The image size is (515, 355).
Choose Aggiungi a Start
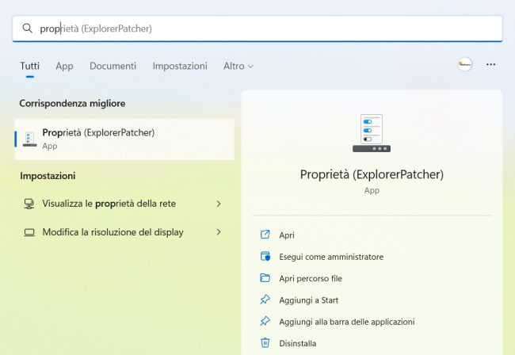[308, 300]
